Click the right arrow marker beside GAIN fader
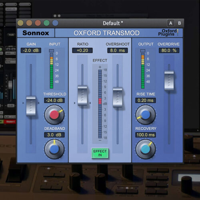 38,103
